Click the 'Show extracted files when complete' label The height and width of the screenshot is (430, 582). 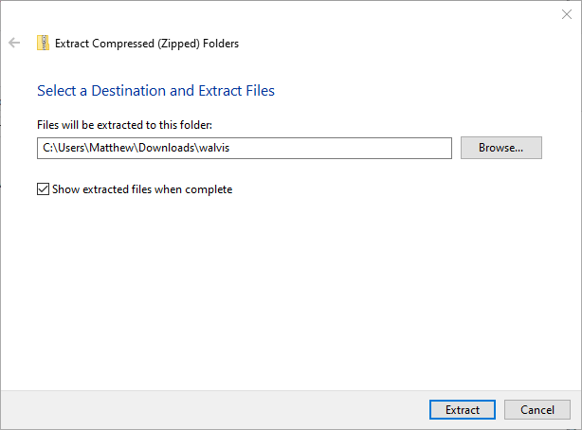pos(141,189)
